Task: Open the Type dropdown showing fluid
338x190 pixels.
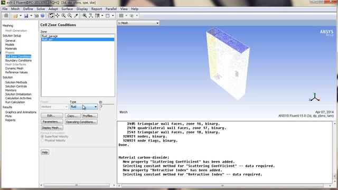Action: [83, 107]
